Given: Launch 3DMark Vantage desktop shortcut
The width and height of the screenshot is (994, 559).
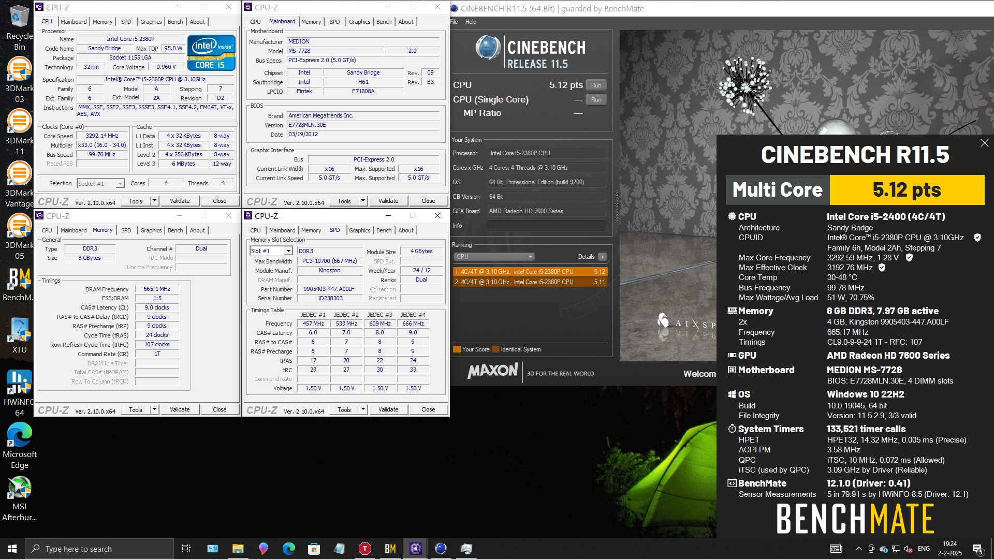Looking at the screenshot, I should point(19,185).
